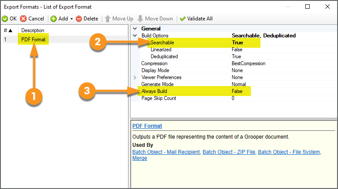Screen dimensions: 338x189
Task: Select the Searchable property value True
Action: pyautogui.click(x=237, y=43)
